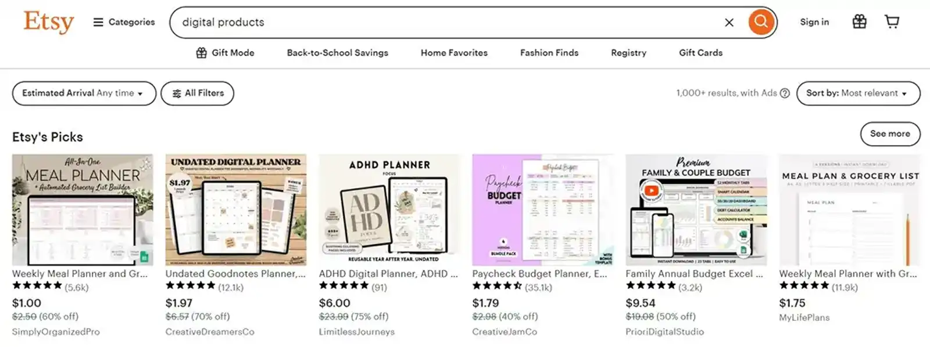This screenshot has height=347, width=930.
Task: Open the All Filters panel
Action: click(x=197, y=93)
